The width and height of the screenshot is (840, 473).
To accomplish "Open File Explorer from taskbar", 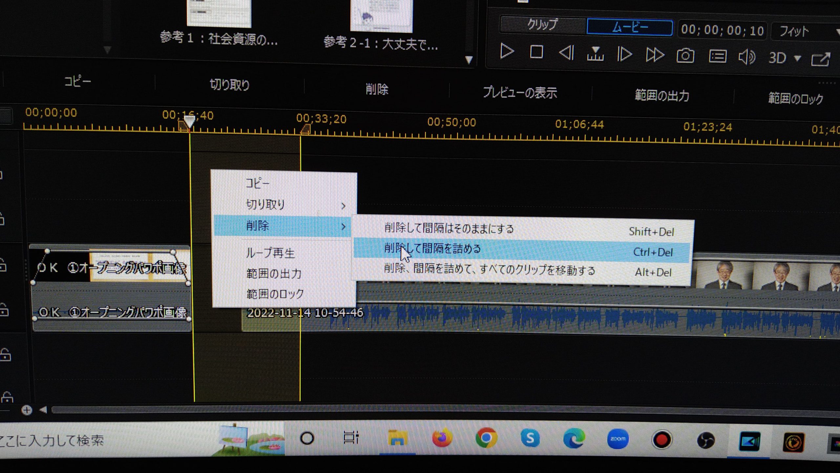I will (x=397, y=438).
